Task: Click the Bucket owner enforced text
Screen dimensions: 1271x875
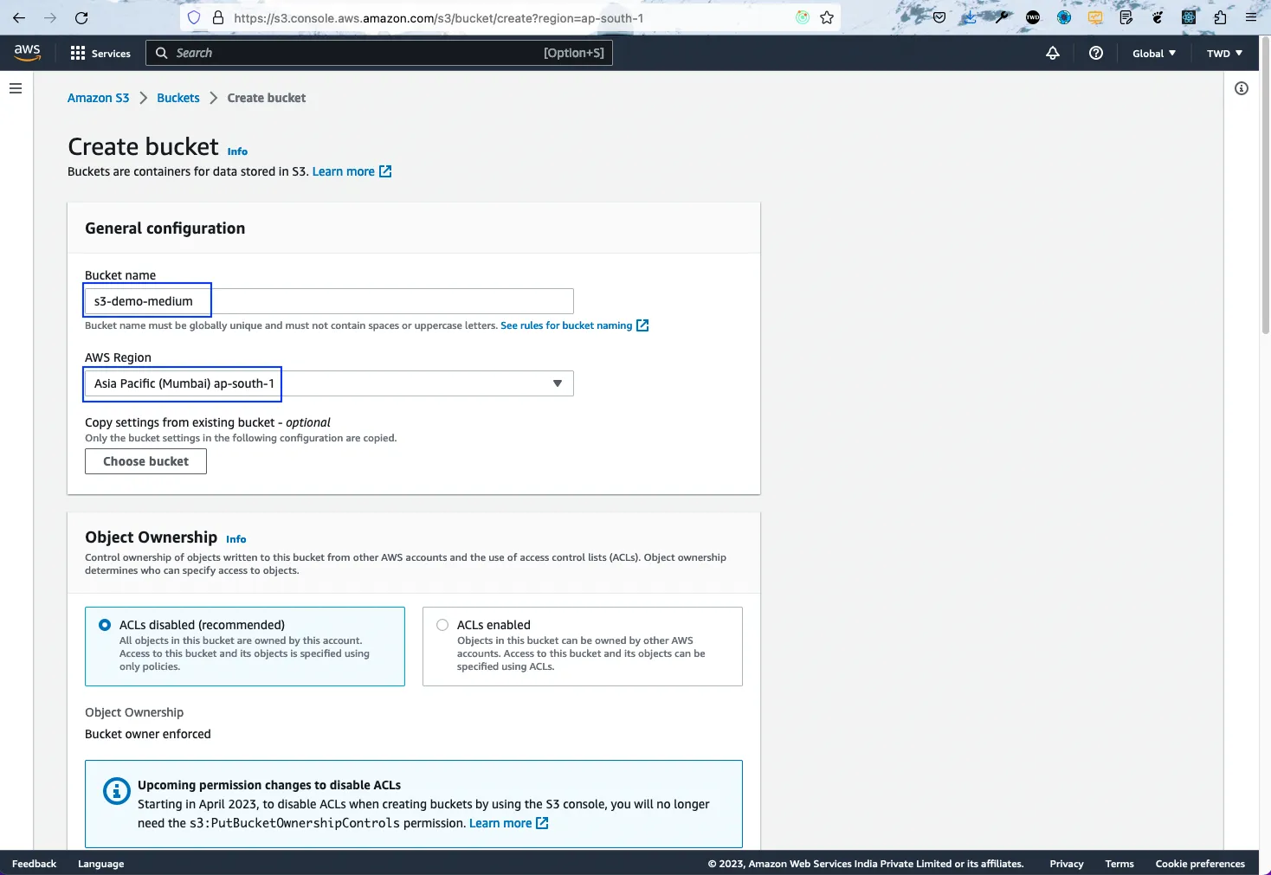Action: click(x=148, y=734)
